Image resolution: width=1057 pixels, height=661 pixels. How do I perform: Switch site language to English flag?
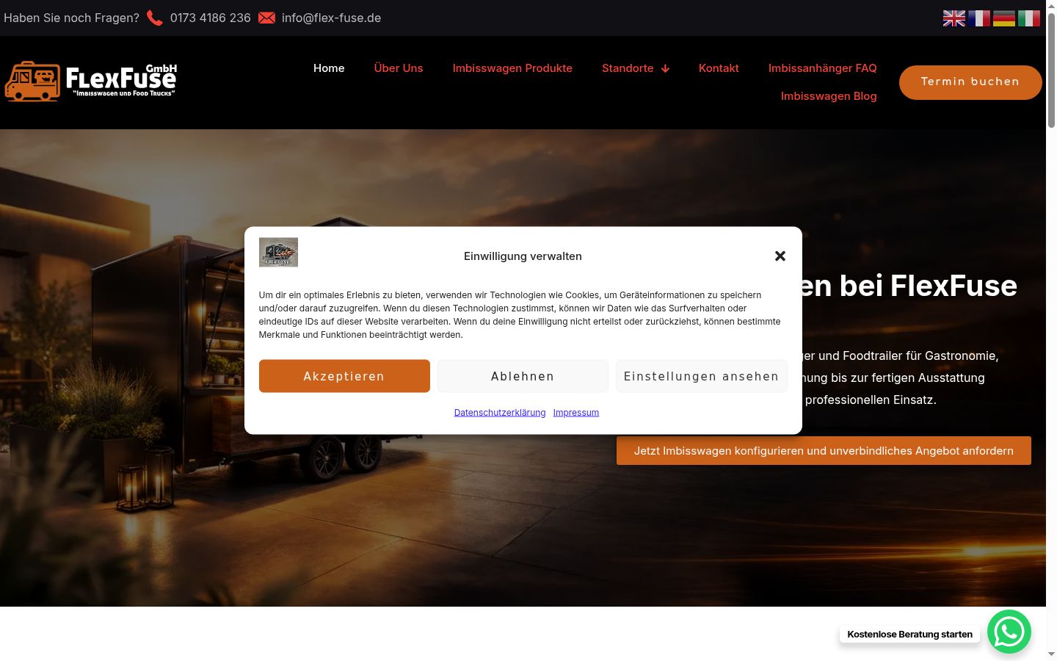(x=954, y=18)
